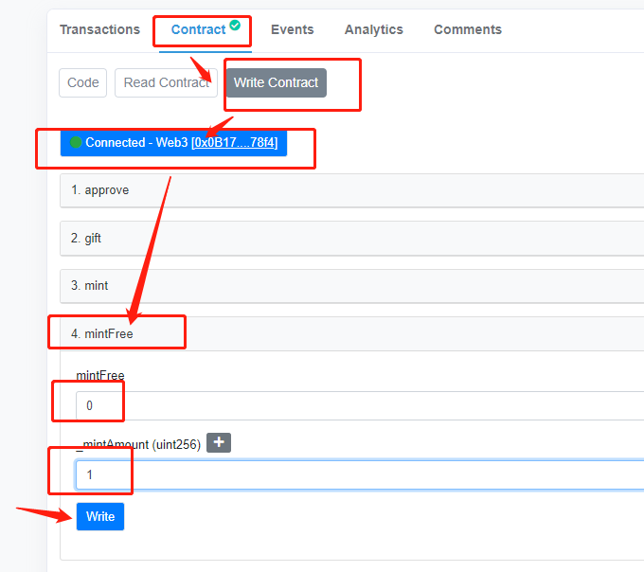Open the Read Contract section
The height and width of the screenshot is (572, 644).
pos(166,82)
